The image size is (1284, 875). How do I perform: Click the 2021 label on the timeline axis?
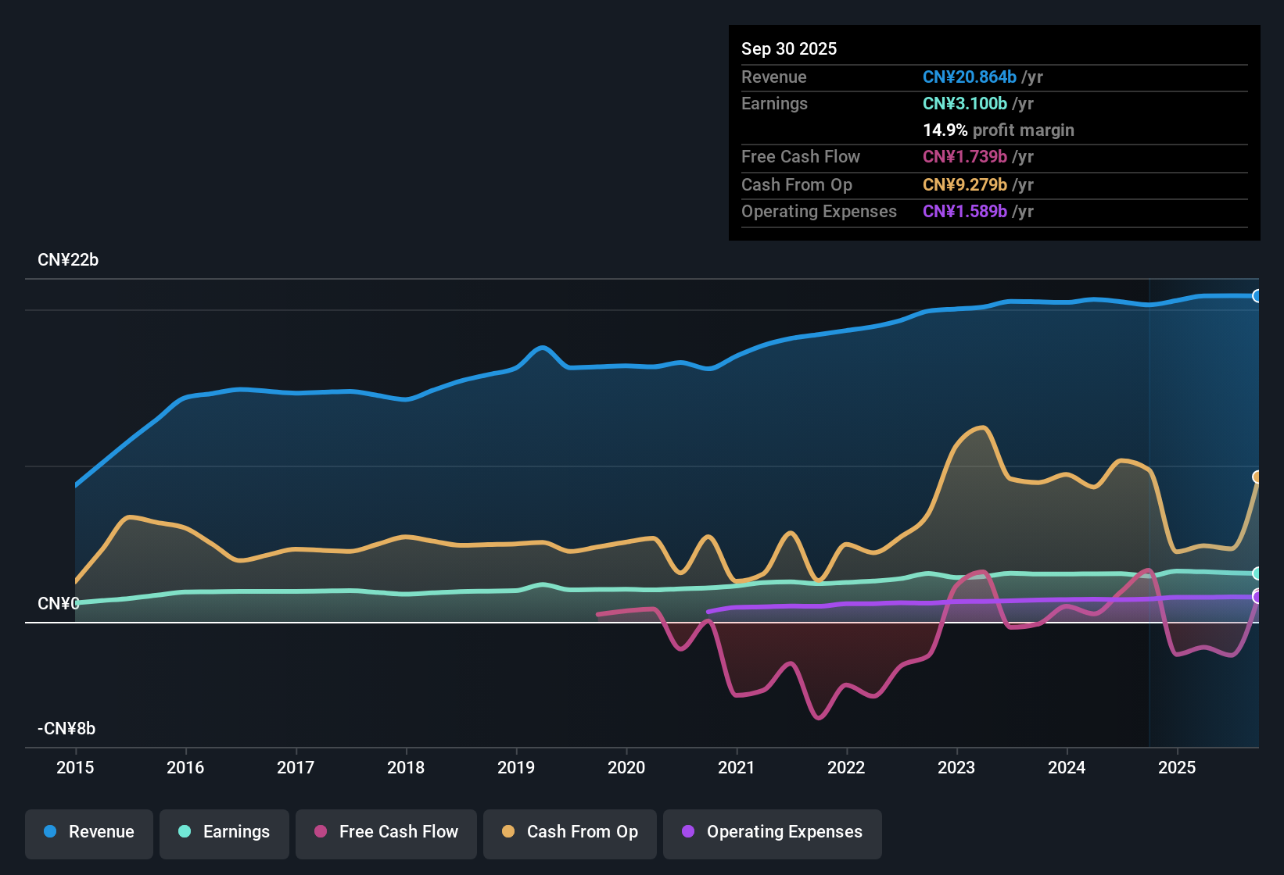736,768
